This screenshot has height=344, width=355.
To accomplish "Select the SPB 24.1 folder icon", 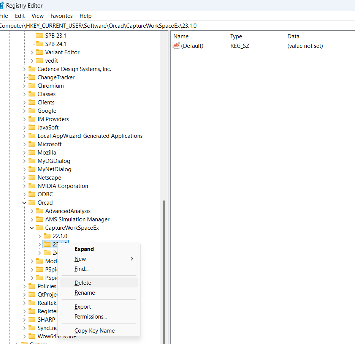I will (40, 44).
